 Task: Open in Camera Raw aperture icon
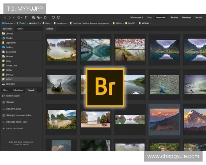pyautogui.click(x=45, y=18)
